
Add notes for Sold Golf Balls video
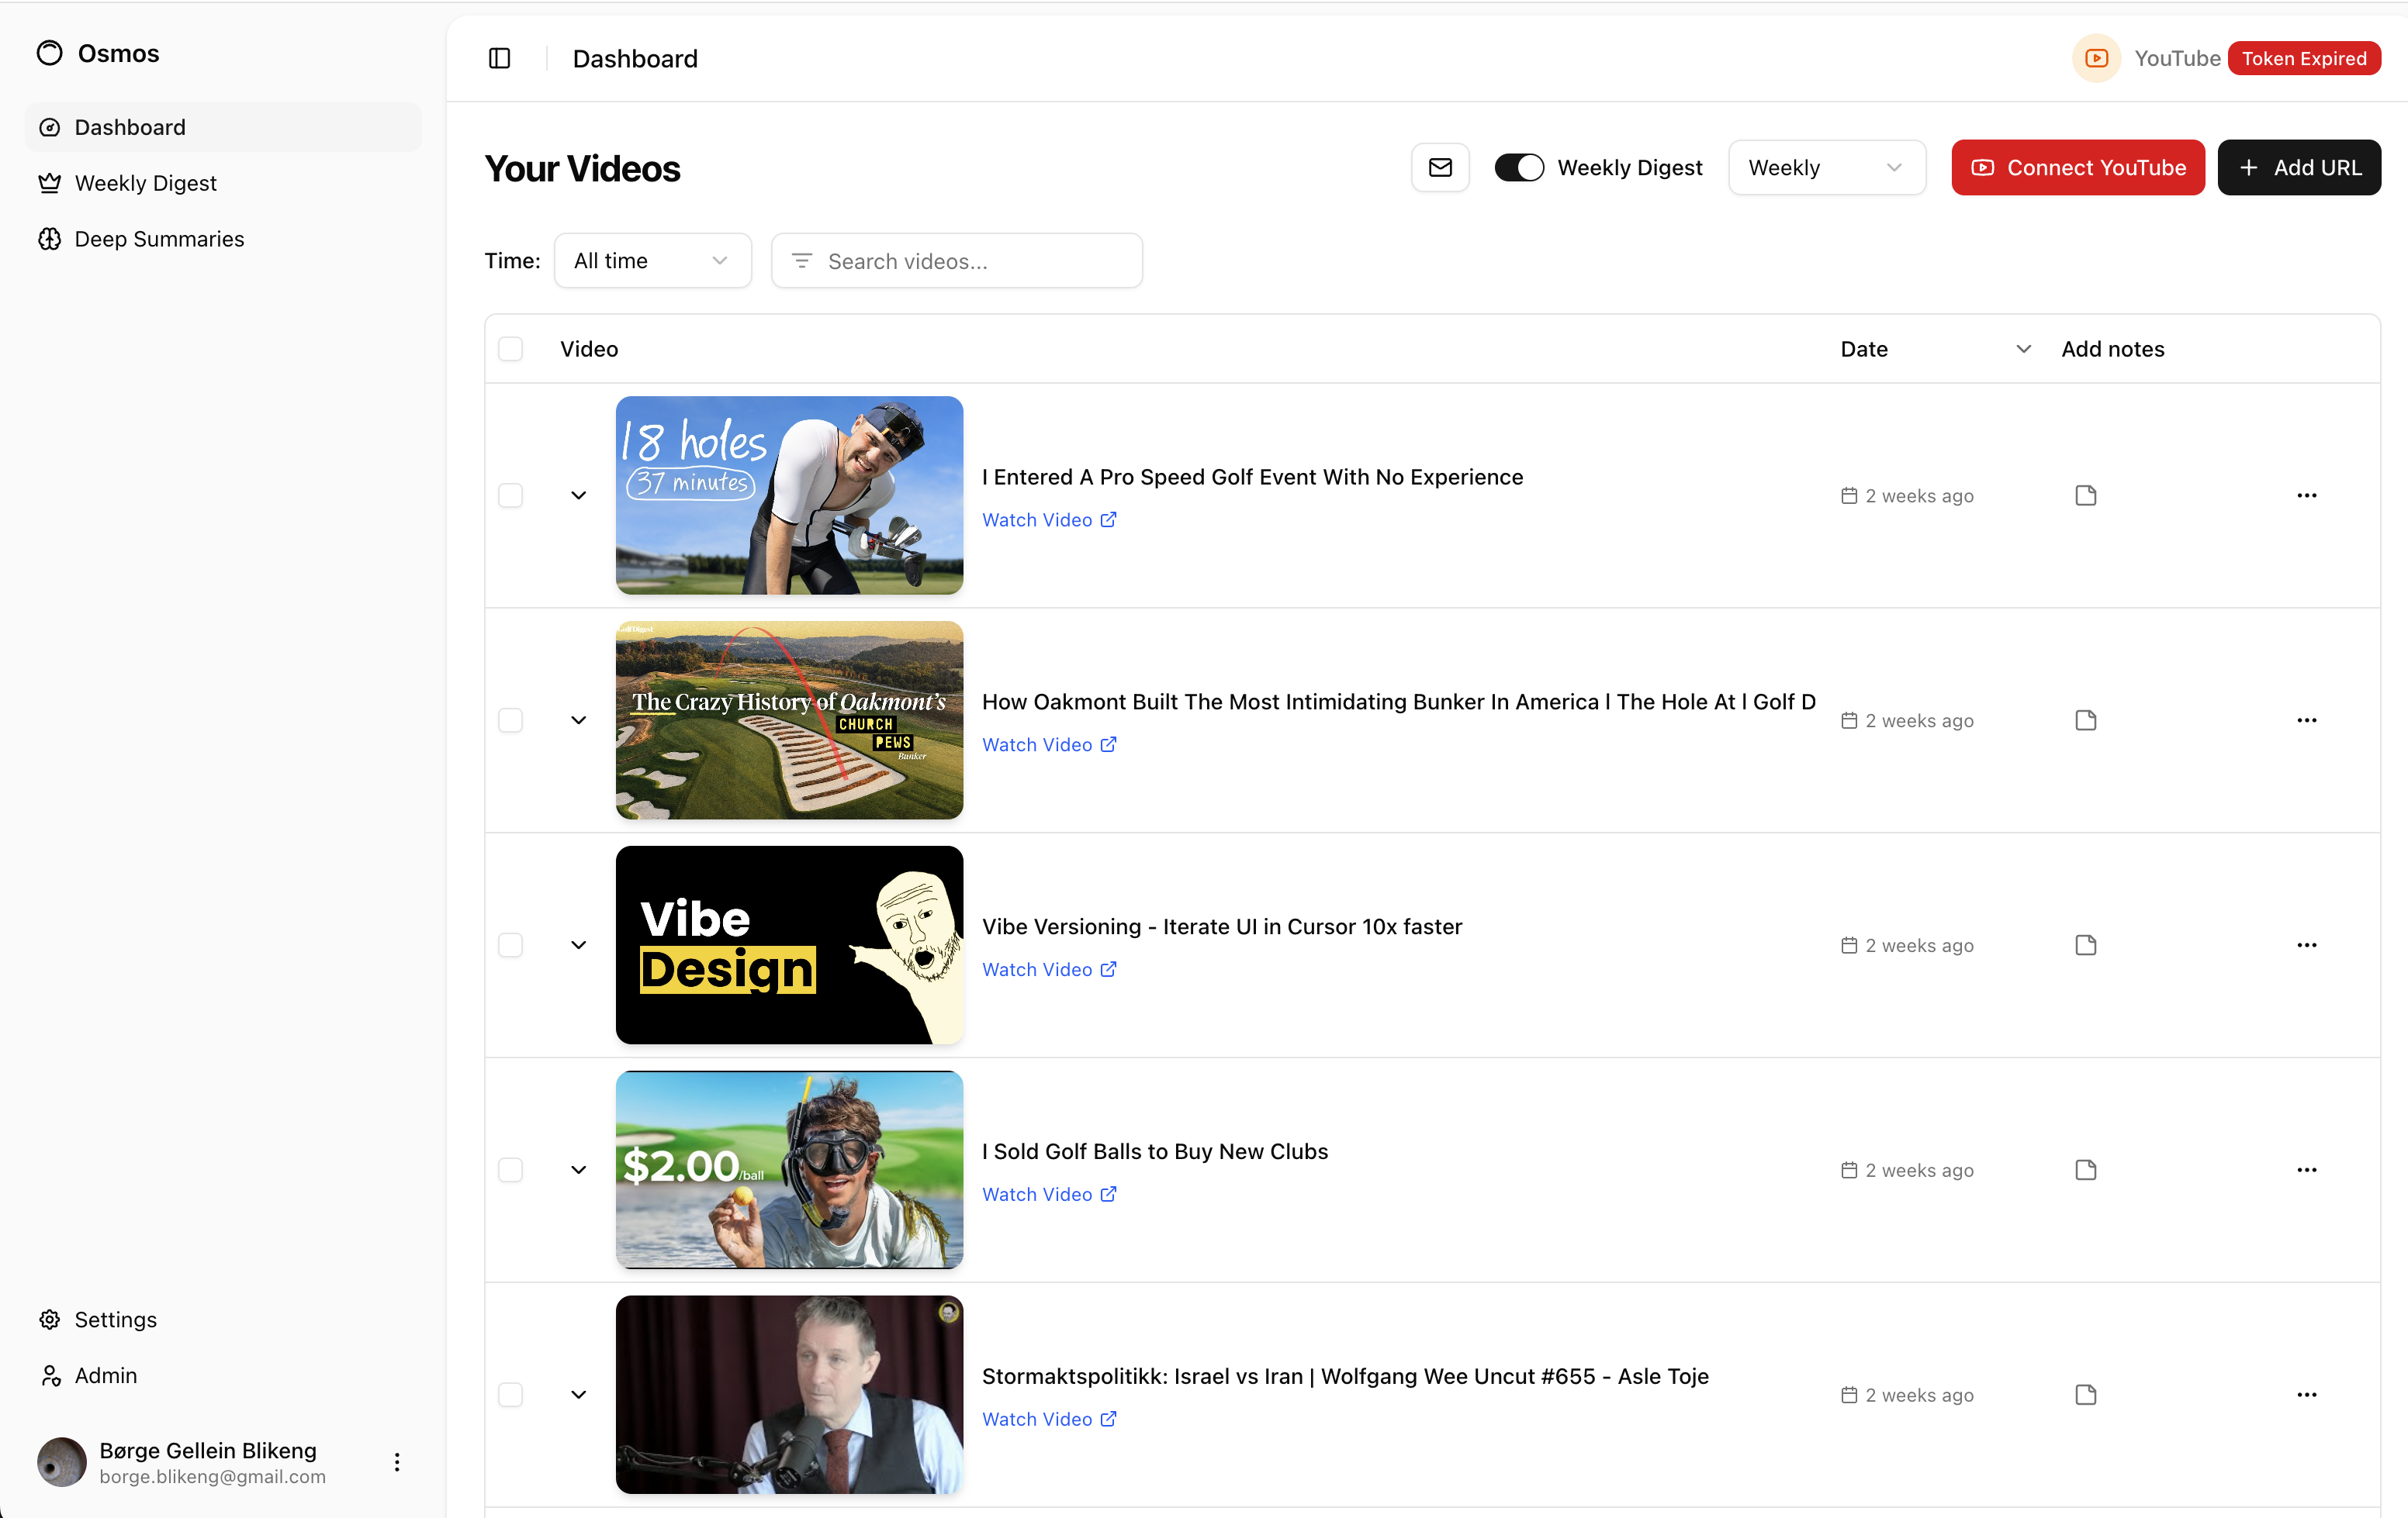click(x=2086, y=1170)
